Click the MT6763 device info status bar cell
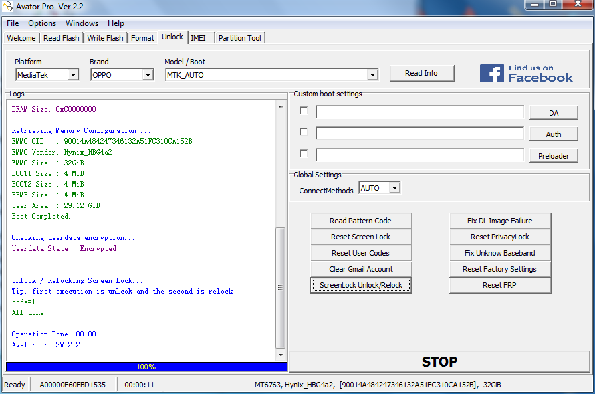The height and width of the screenshot is (394, 595). 378,385
